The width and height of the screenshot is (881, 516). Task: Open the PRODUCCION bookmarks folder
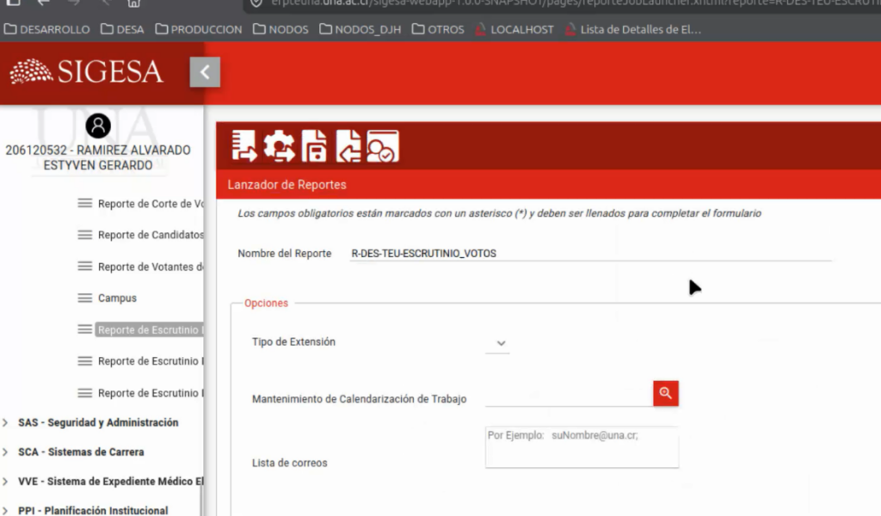(199, 29)
